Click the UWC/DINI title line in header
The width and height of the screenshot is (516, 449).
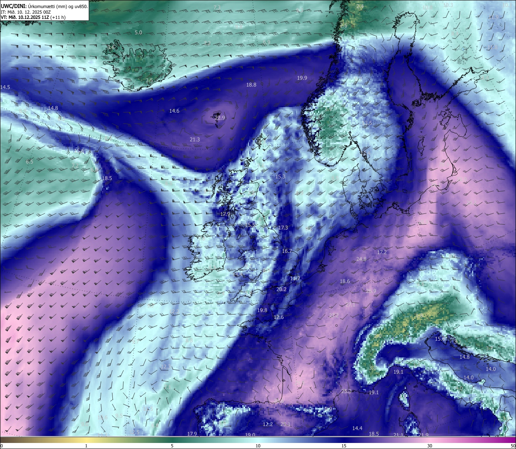pos(44,6)
